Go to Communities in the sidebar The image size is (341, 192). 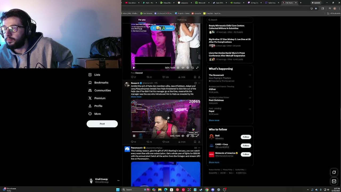click(100, 90)
